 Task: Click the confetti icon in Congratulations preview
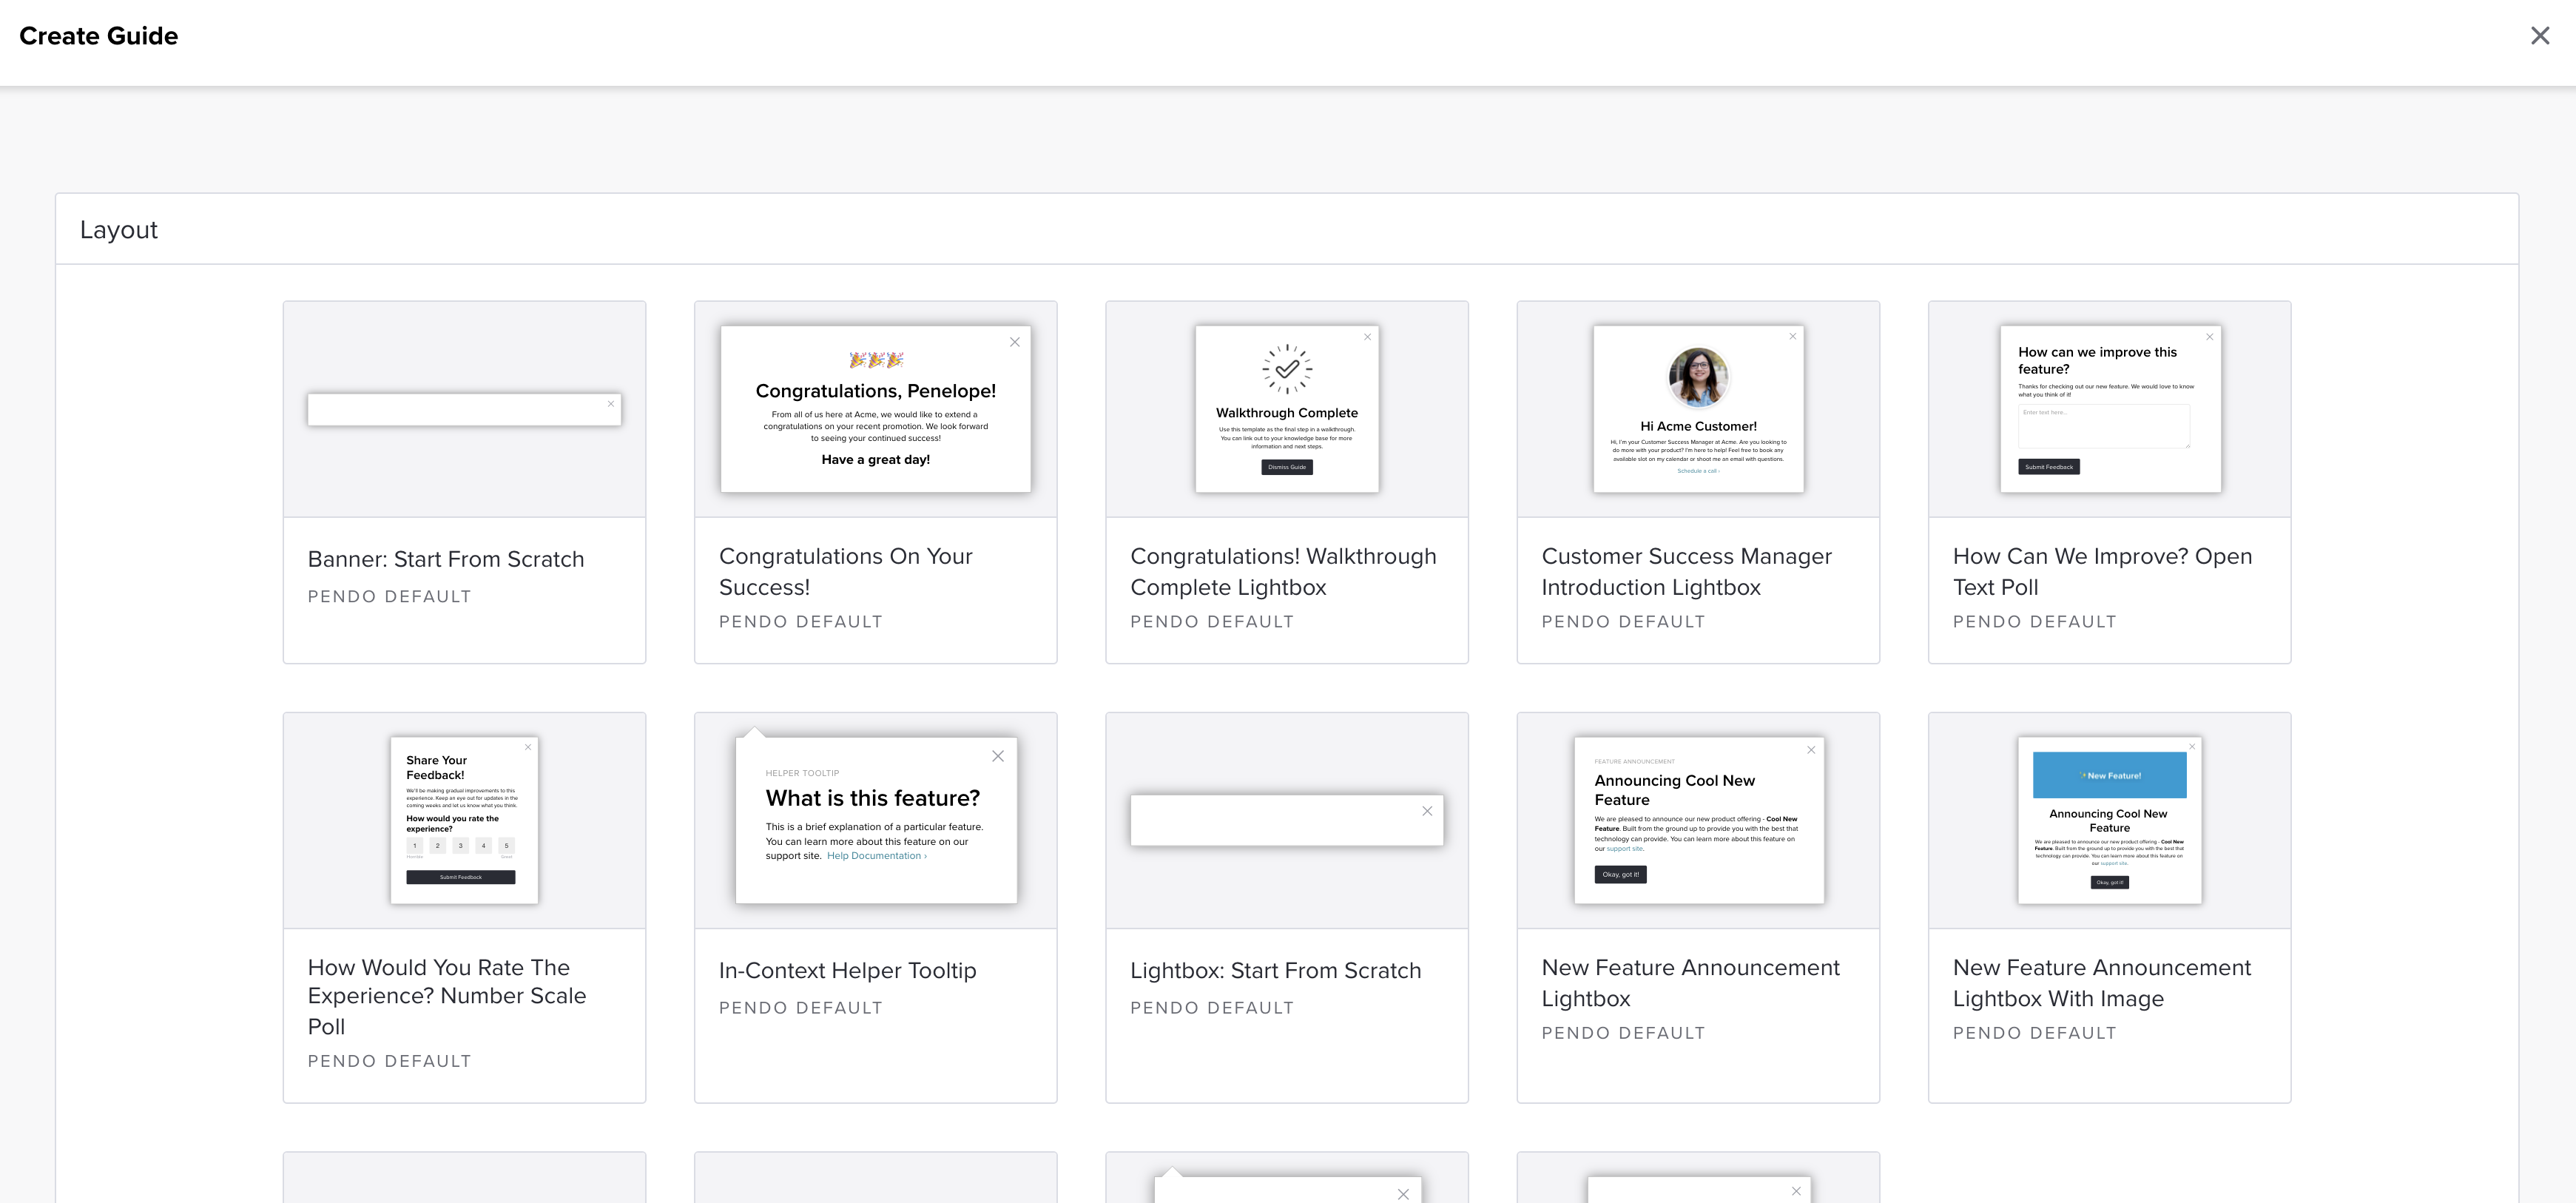point(876,359)
